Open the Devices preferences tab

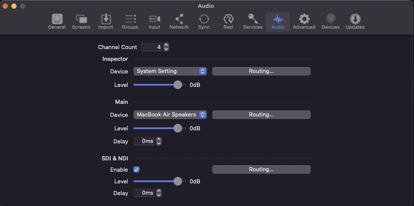click(x=331, y=22)
